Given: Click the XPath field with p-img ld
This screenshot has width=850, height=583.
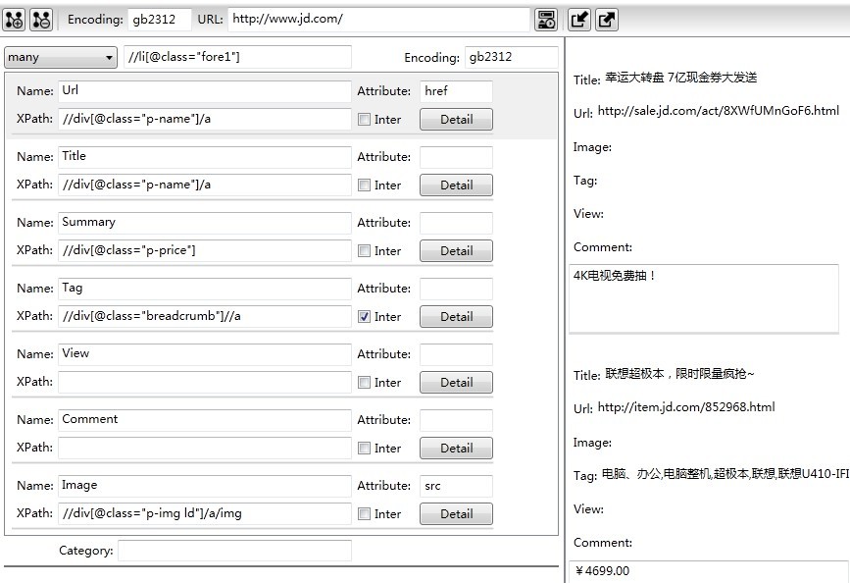Looking at the screenshot, I should tap(204, 513).
